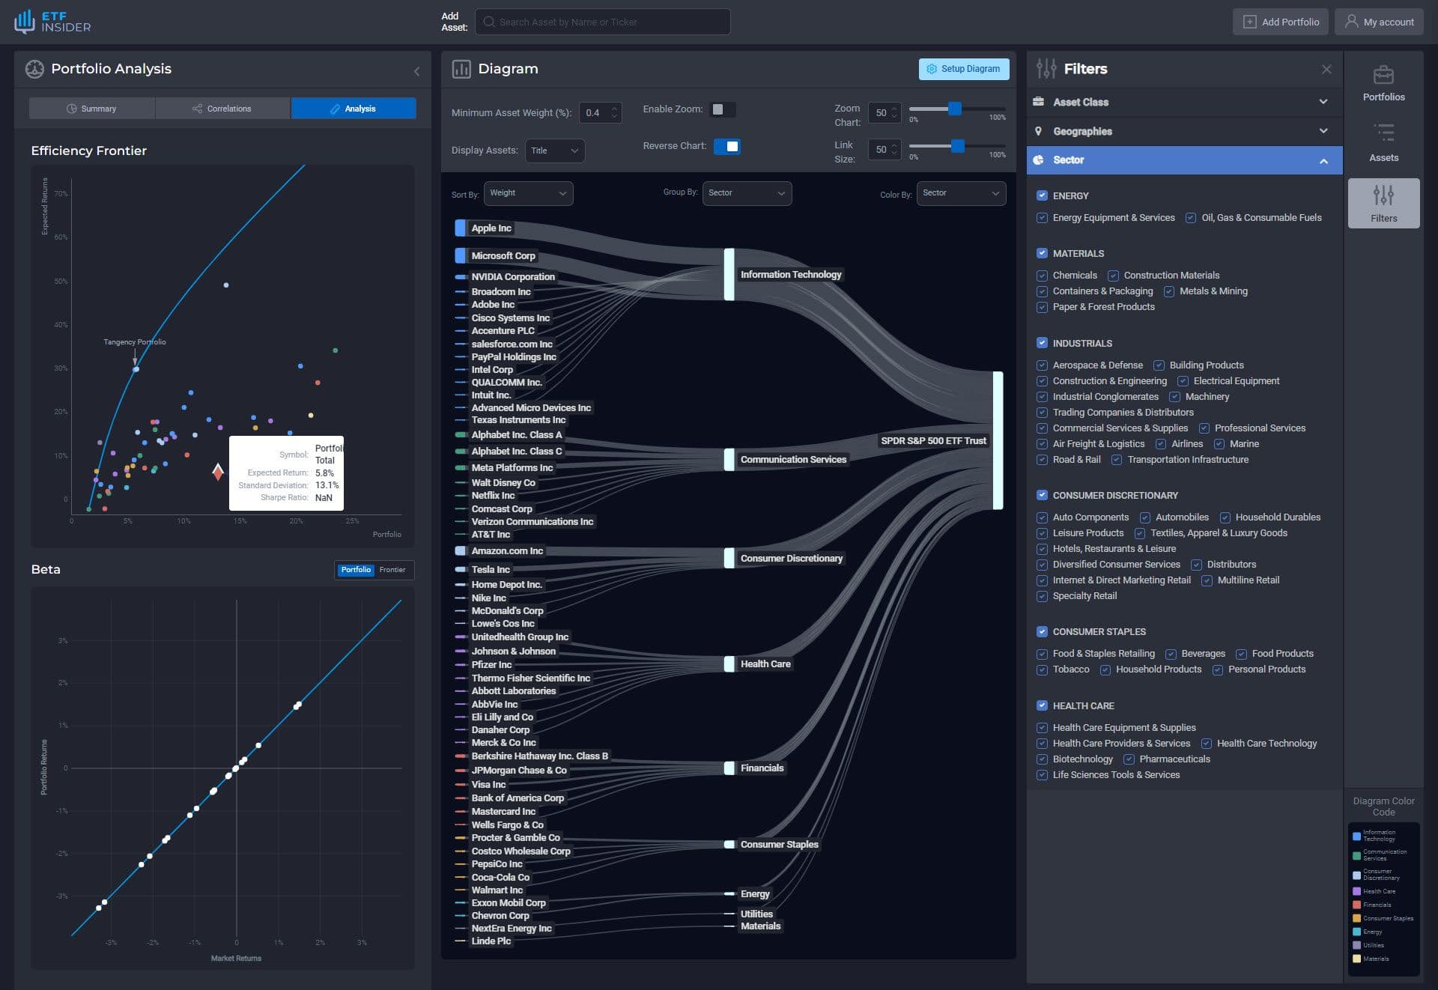Click the Diagram panel icon
Screen dimensions: 1438x990
[459, 69]
